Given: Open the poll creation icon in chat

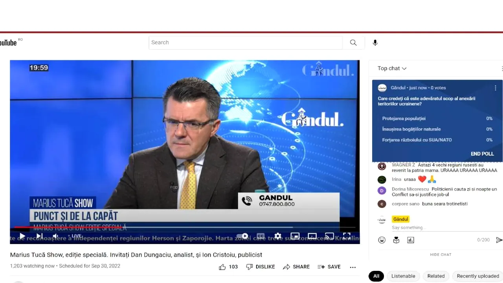Looking at the screenshot, I should [411, 240].
